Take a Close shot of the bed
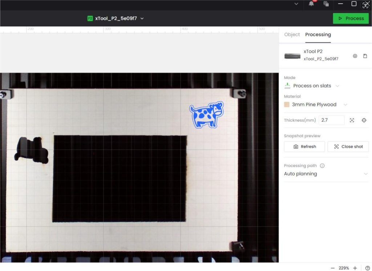This screenshot has height=271, width=372. pyautogui.click(x=348, y=147)
